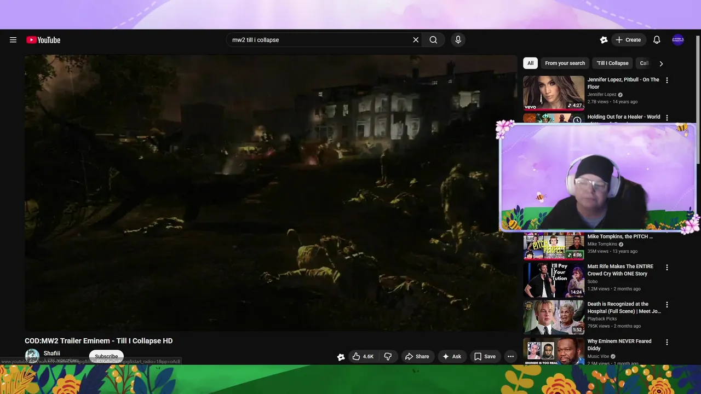The height and width of the screenshot is (394, 701).
Task: Click the sparkle icon beside Create
Action: tap(604, 40)
